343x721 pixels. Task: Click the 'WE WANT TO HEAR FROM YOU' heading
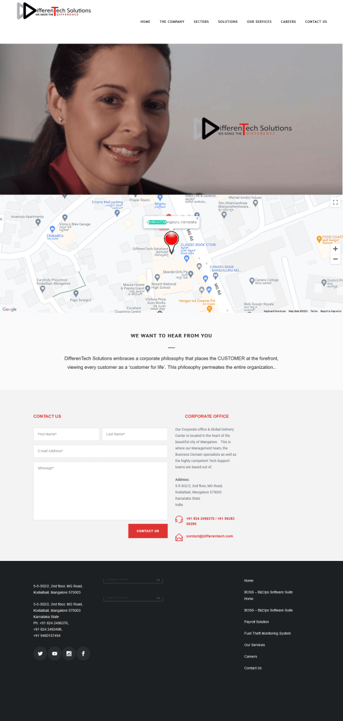(171, 336)
